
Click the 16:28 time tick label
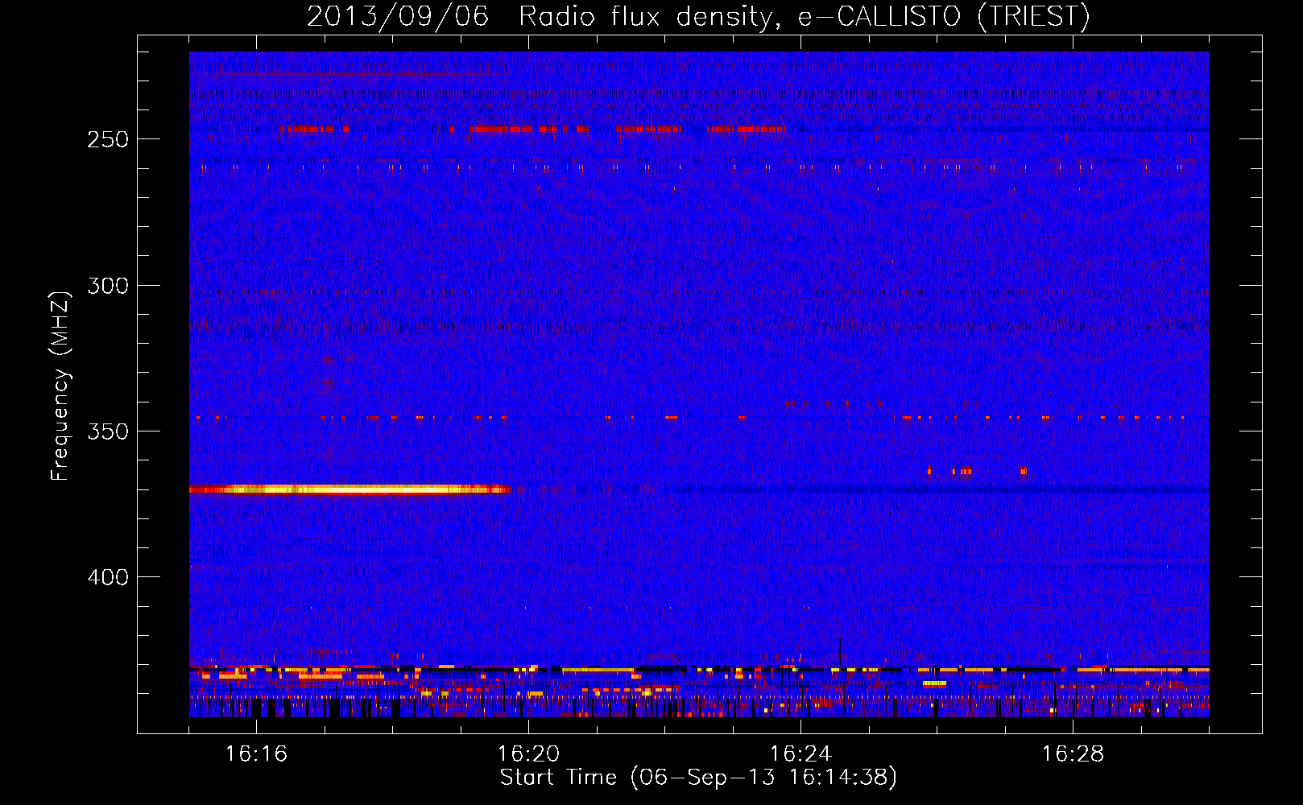(x=1073, y=754)
